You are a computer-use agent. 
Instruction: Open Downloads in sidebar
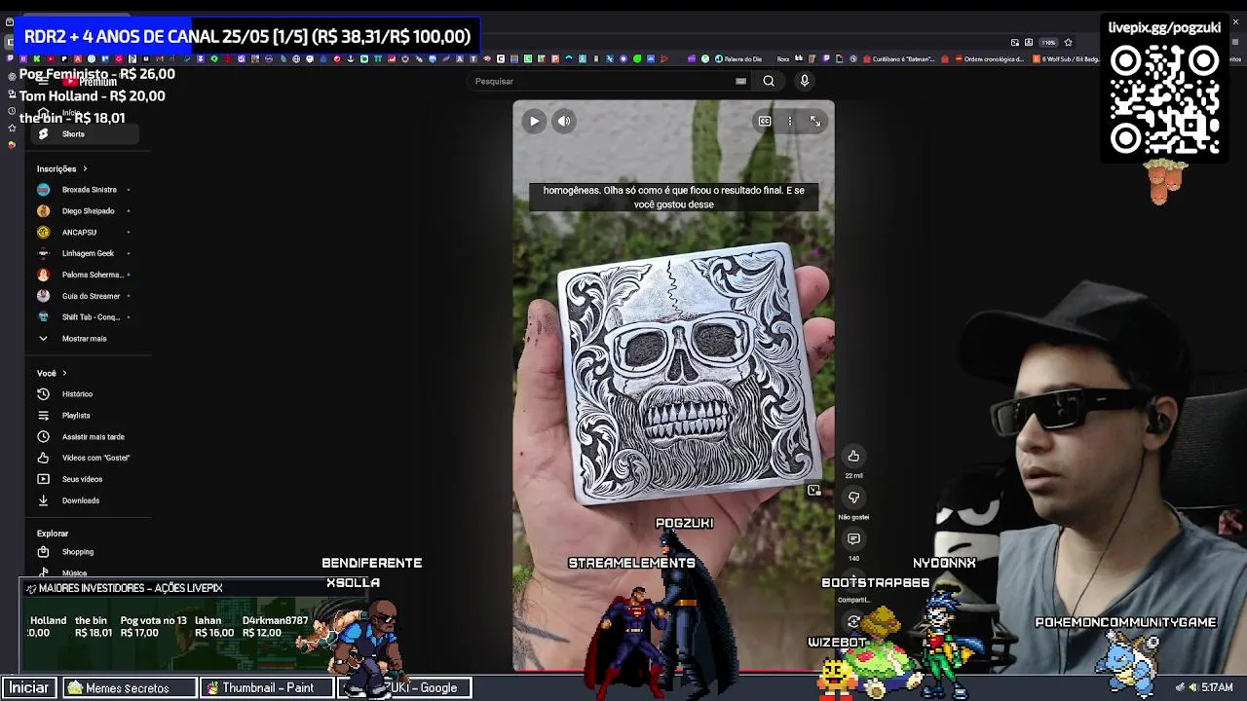[x=84, y=500]
